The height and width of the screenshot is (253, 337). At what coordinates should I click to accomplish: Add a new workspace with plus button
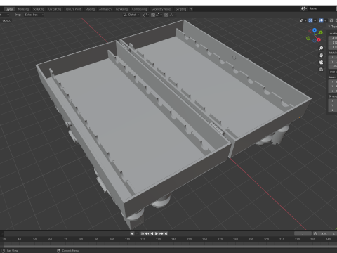click(191, 9)
